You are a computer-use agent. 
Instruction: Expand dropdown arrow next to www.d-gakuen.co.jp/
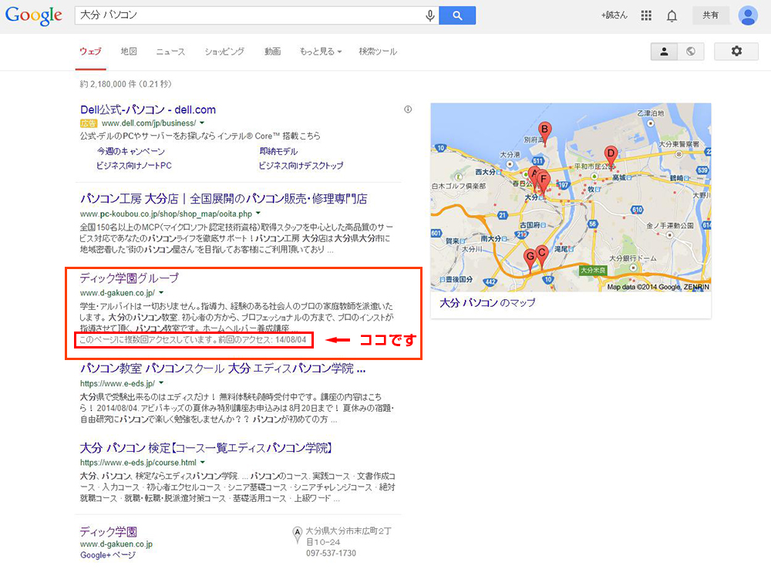pyautogui.click(x=161, y=293)
